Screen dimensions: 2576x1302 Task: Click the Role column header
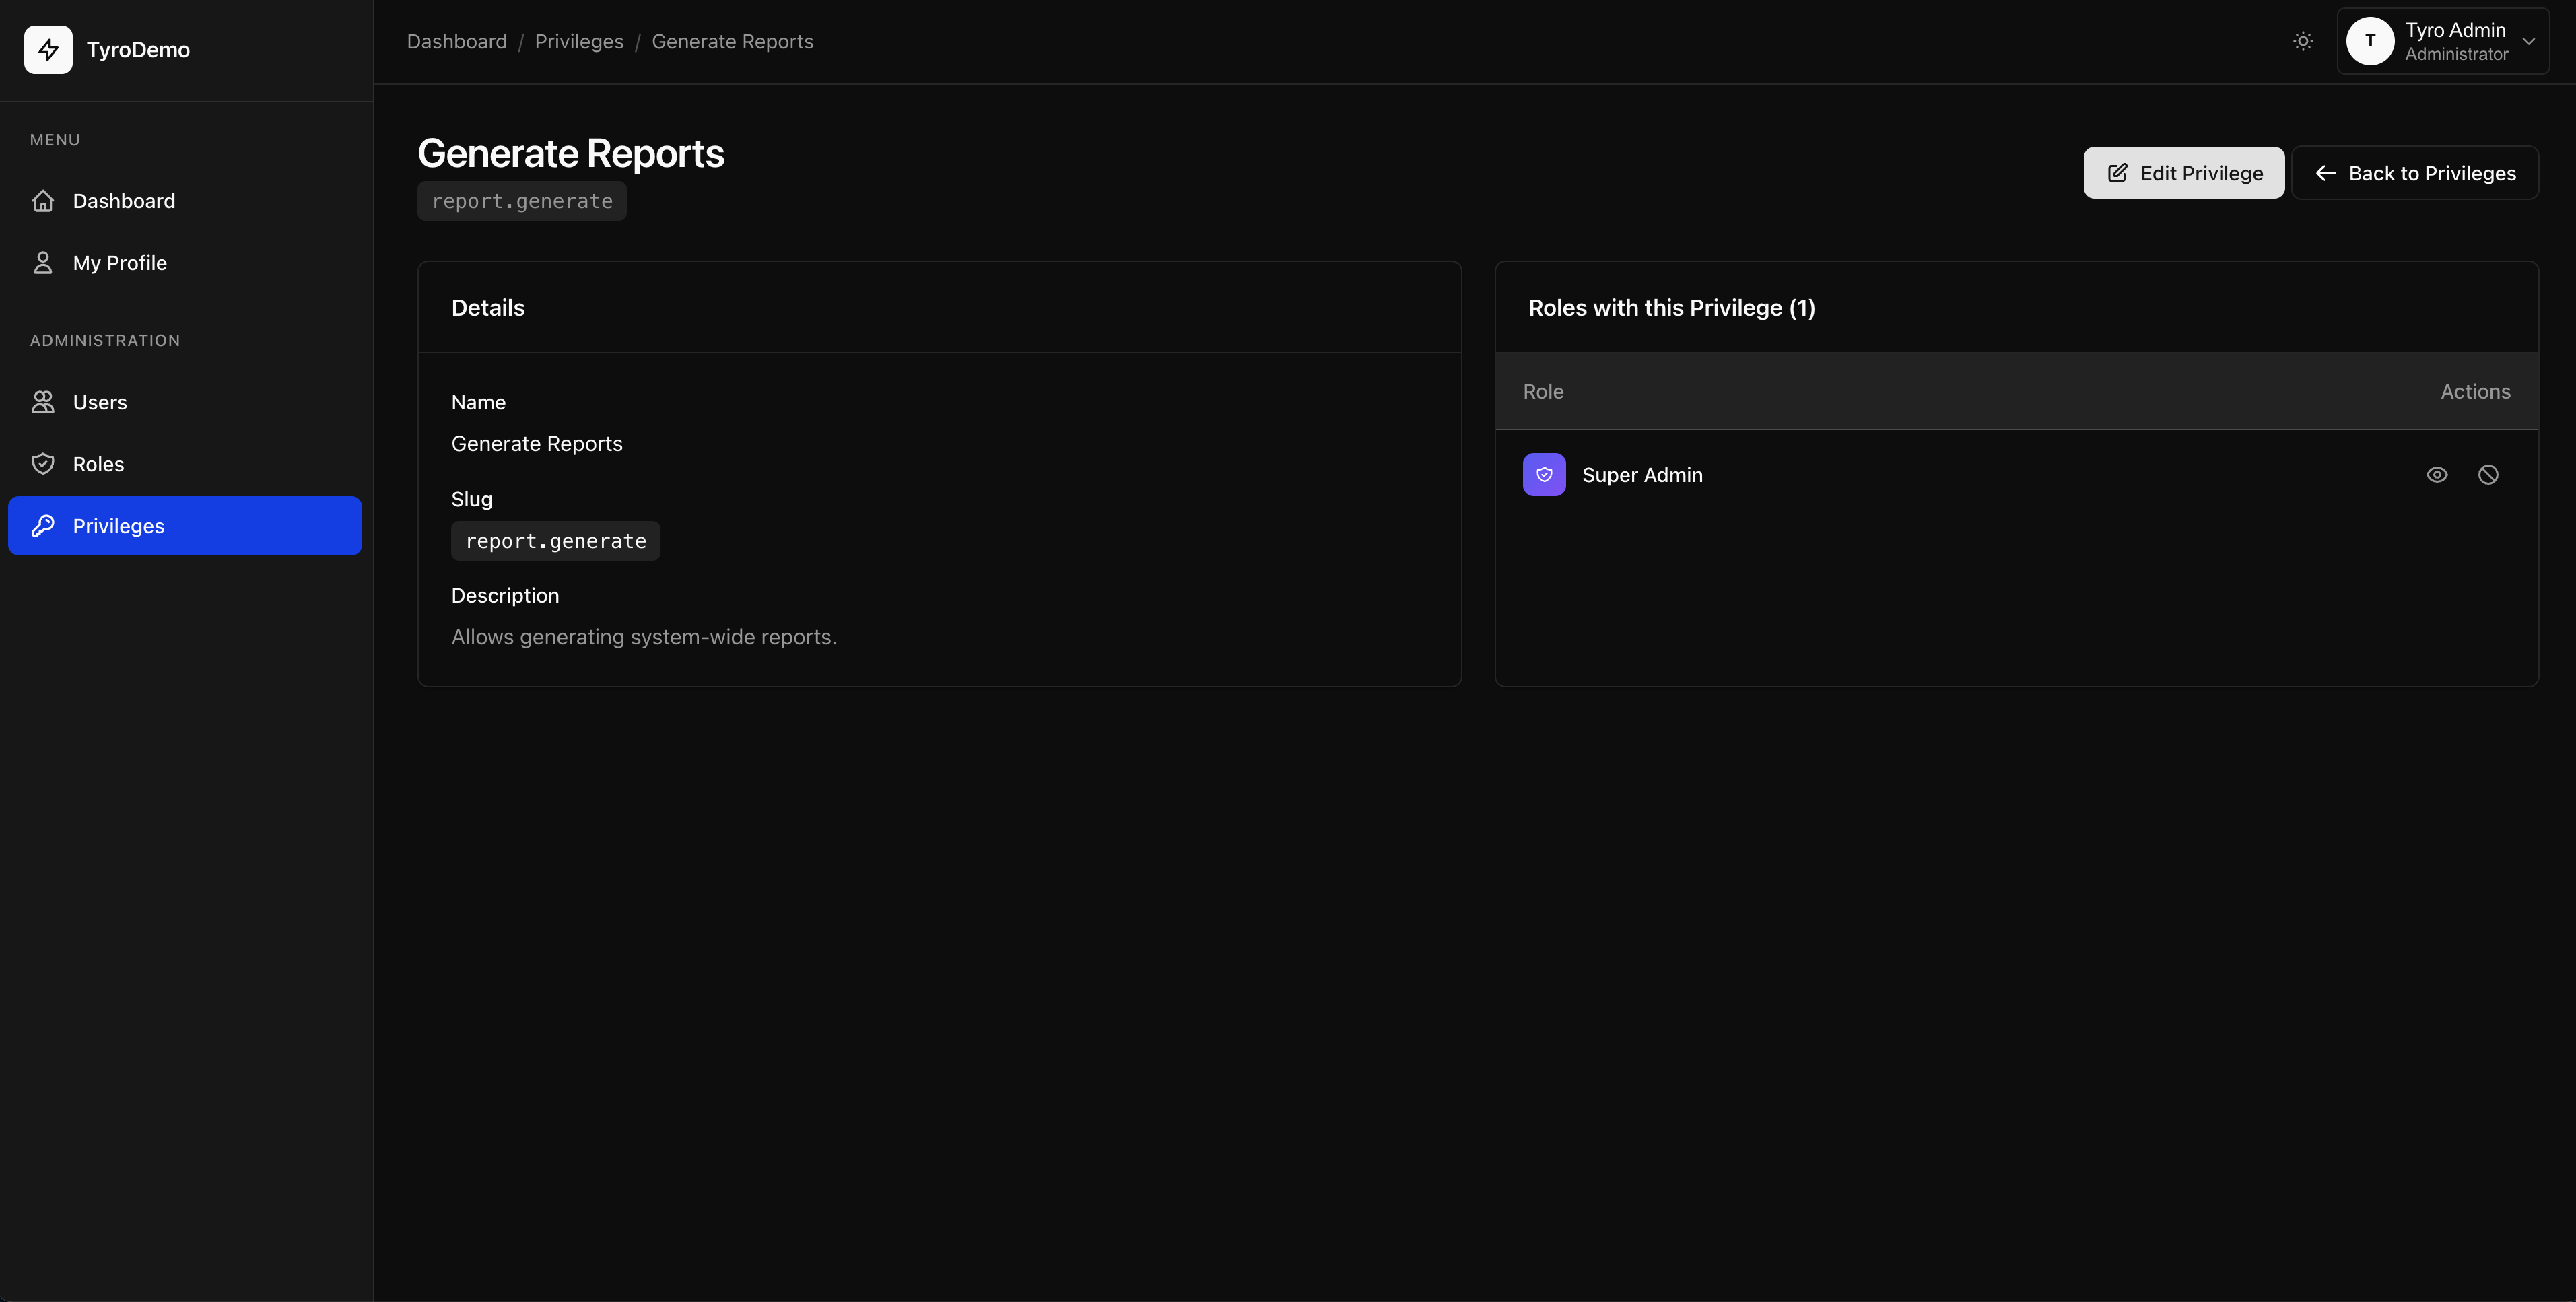(x=1543, y=392)
